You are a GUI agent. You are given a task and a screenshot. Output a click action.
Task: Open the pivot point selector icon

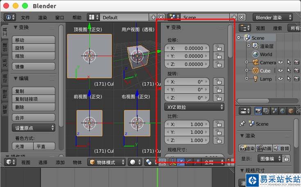[x=150, y=162]
